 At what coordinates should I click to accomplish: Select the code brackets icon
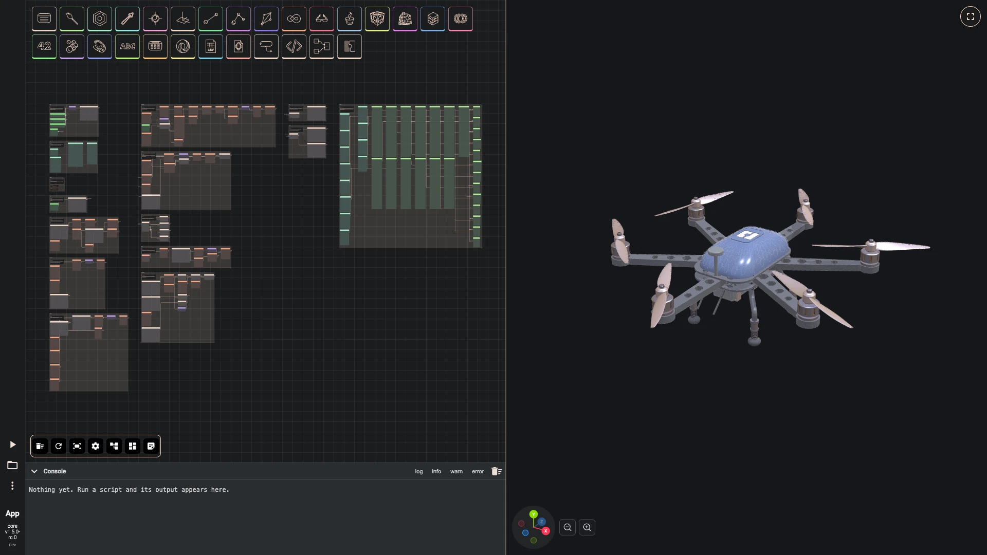click(x=294, y=47)
